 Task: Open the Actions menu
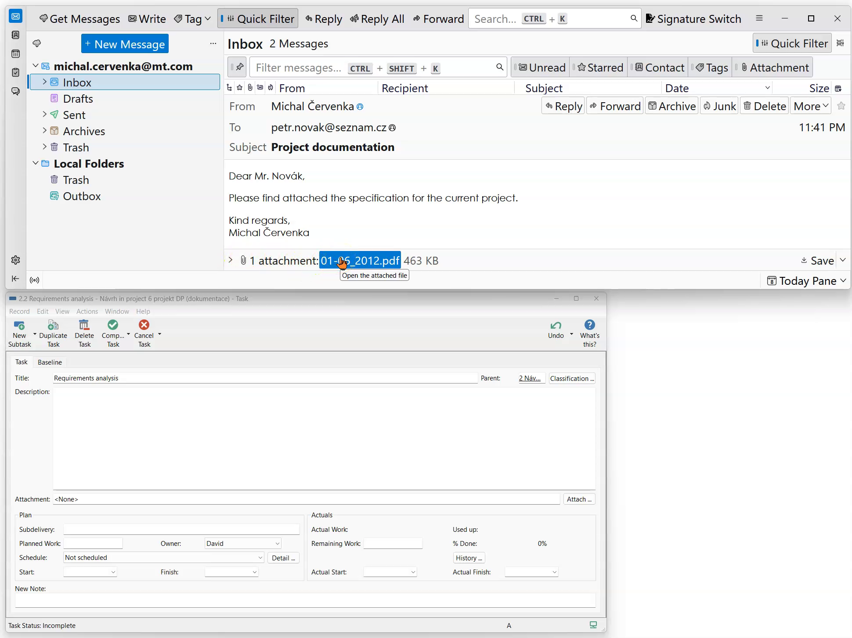click(87, 311)
